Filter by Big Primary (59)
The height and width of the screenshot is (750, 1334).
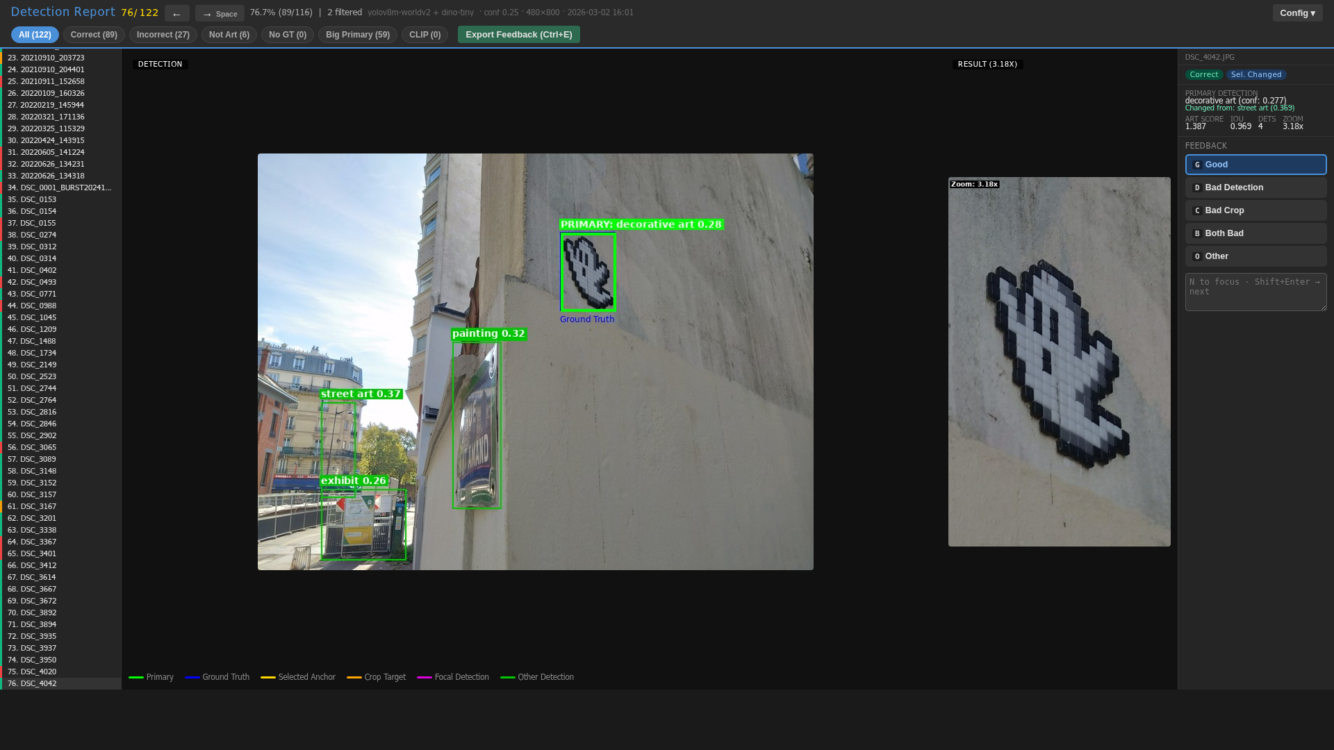click(x=357, y=35)
